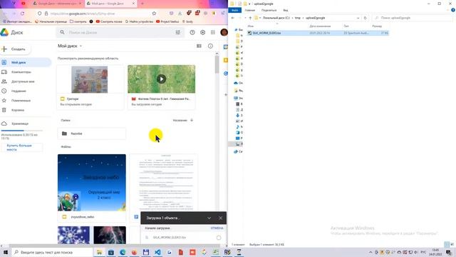This screenshot has height=257, width=456.
Task: Open Project Veritas bookmark
Action: coord(167,21)
